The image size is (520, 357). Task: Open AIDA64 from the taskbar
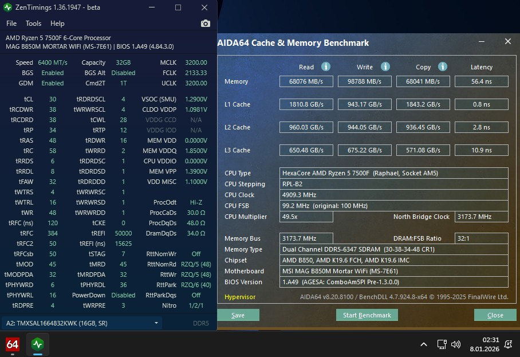tap(13, 344)
